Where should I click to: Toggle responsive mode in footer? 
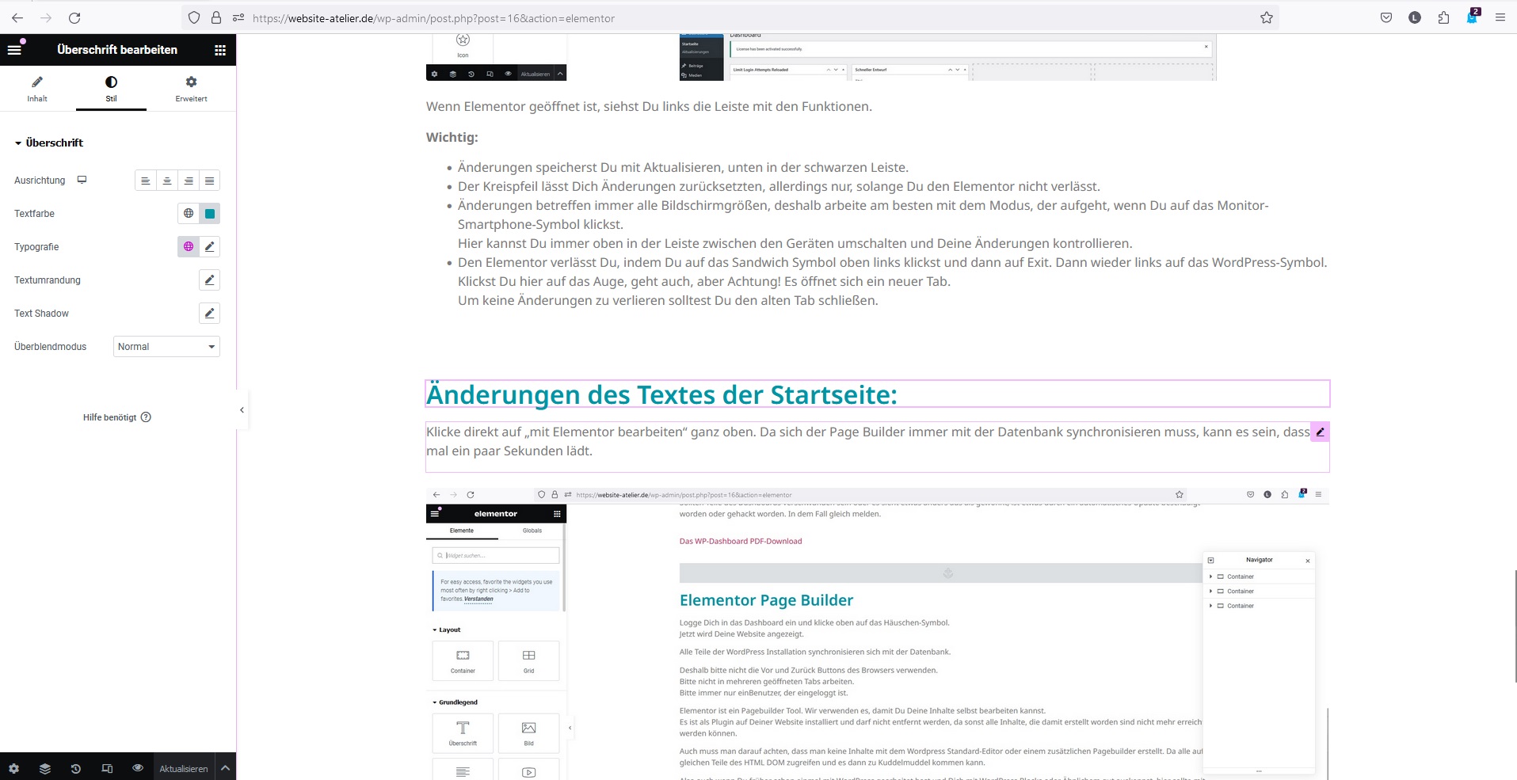tap(107, 768)
